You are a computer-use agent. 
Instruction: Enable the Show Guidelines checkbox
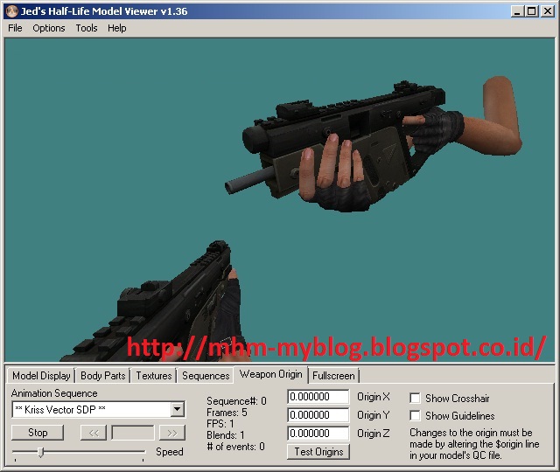[415, 416]
